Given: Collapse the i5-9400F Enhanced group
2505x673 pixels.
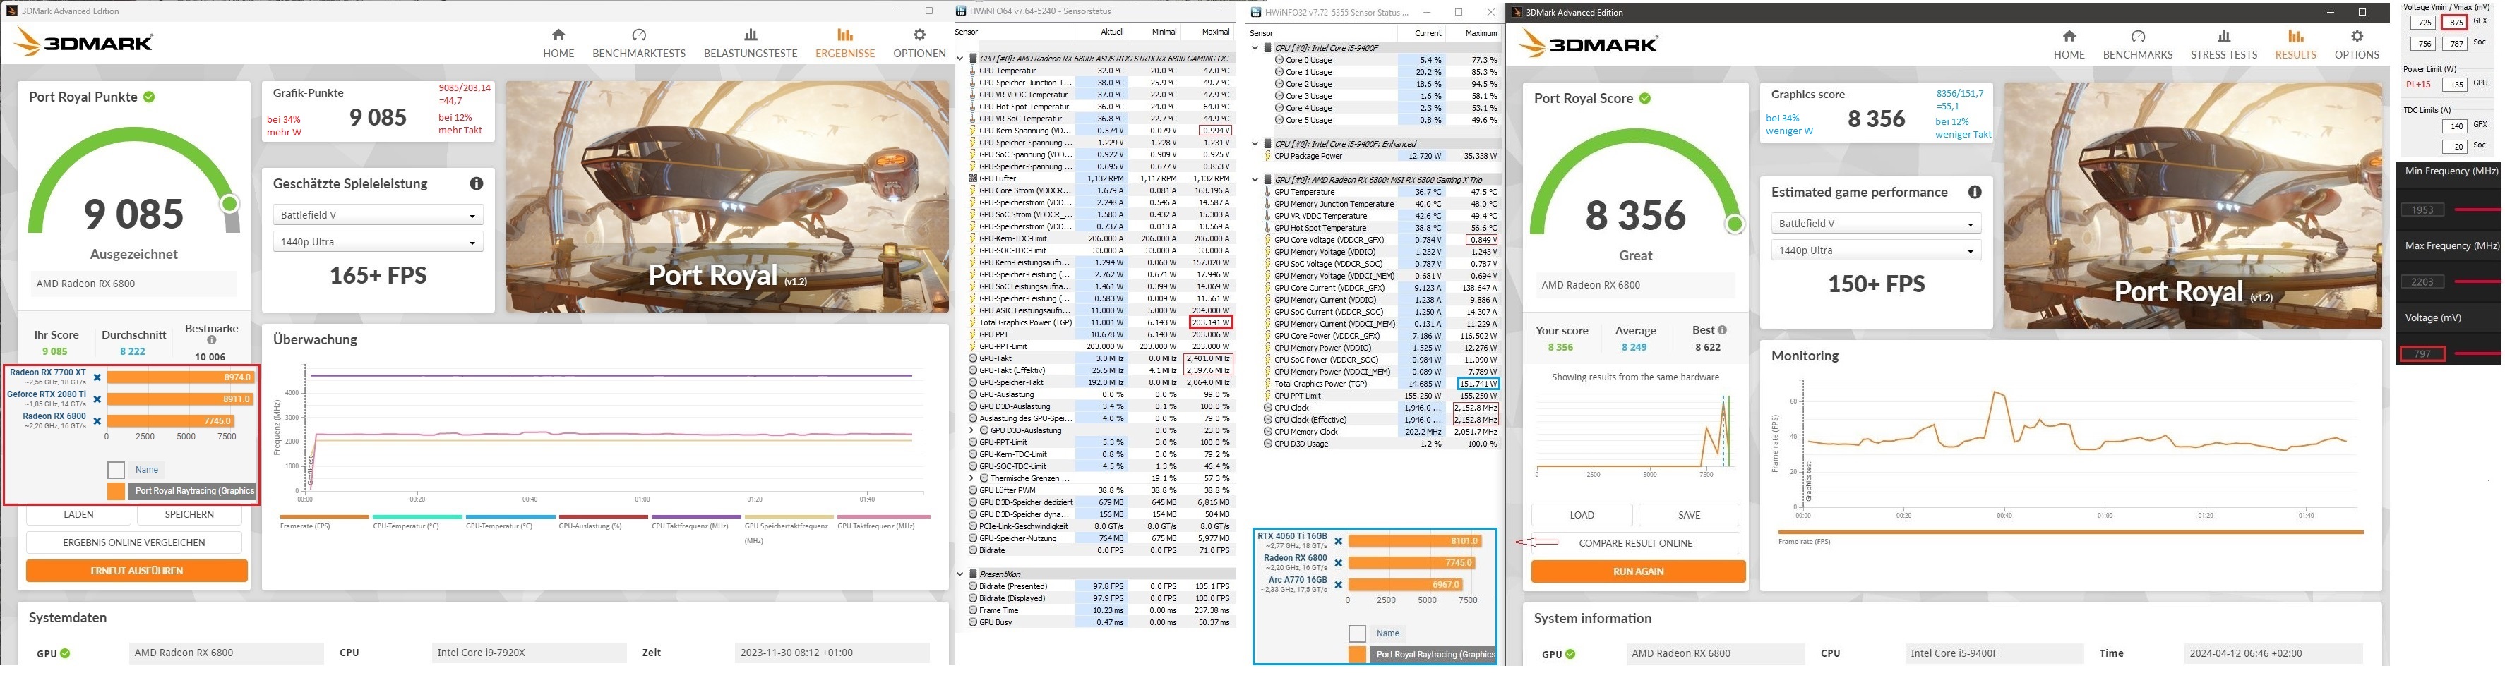Looking at the screenshot, I should [x=1255, y=144].
